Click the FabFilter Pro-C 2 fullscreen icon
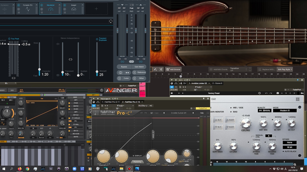The width and height of the screenshot is (307, 172). pyautogui.click(x=208, y=113)
